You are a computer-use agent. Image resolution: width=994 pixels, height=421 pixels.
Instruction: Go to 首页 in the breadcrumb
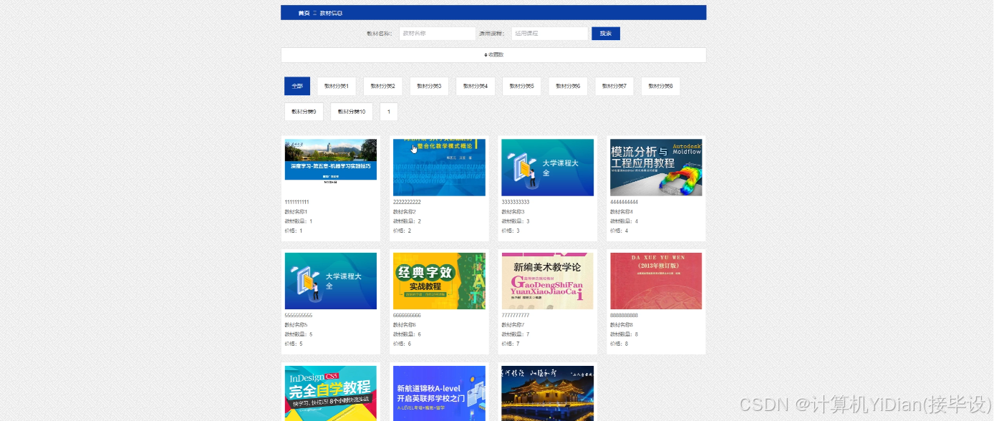pos(304,13)
